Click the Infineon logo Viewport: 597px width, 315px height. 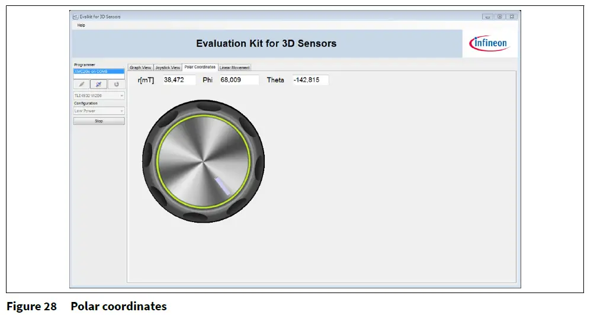[x=489, y=43]
